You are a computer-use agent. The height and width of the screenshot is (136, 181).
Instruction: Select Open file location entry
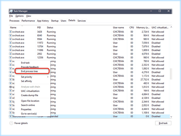tap(30, 101)
